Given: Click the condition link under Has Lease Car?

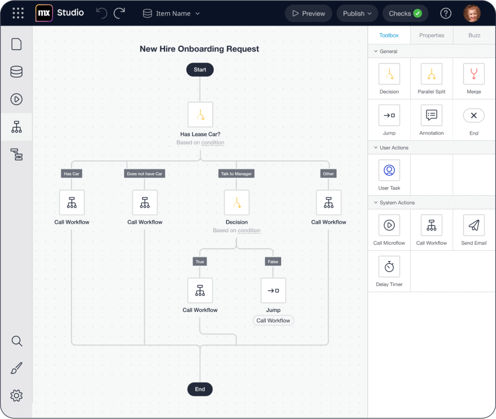Looking at the screenshot, I should coord(213,143).
